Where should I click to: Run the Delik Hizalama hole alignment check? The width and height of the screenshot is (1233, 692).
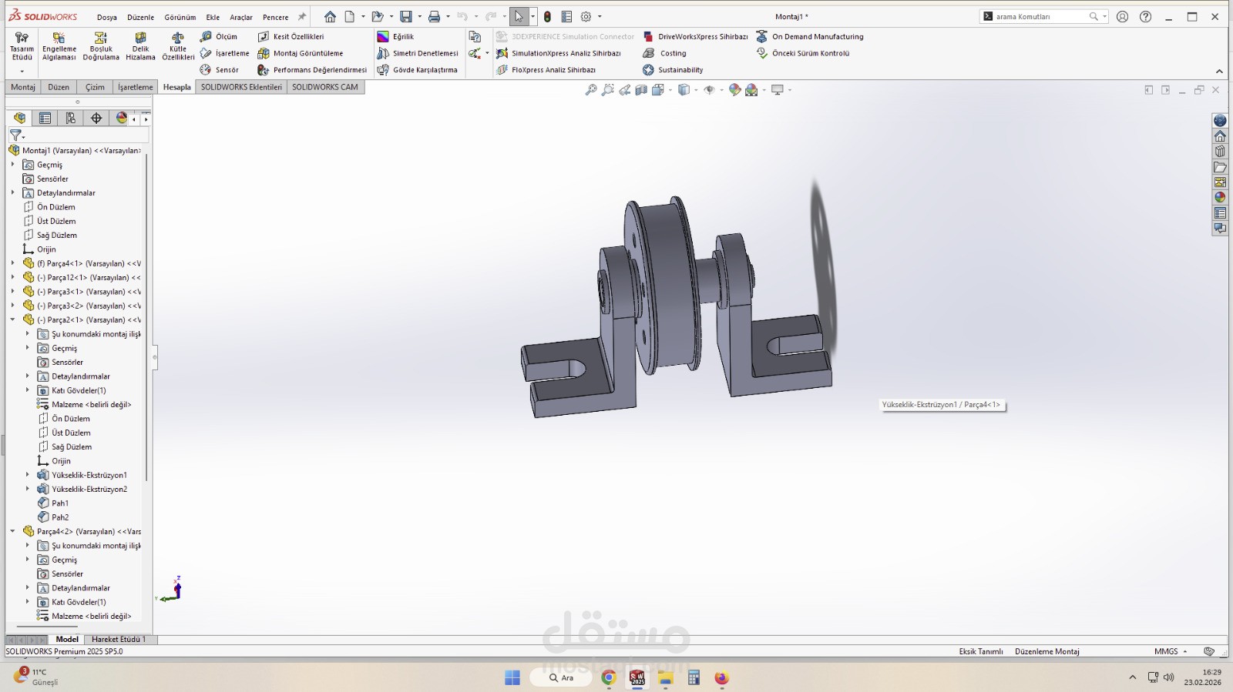[x=140, y=46]
